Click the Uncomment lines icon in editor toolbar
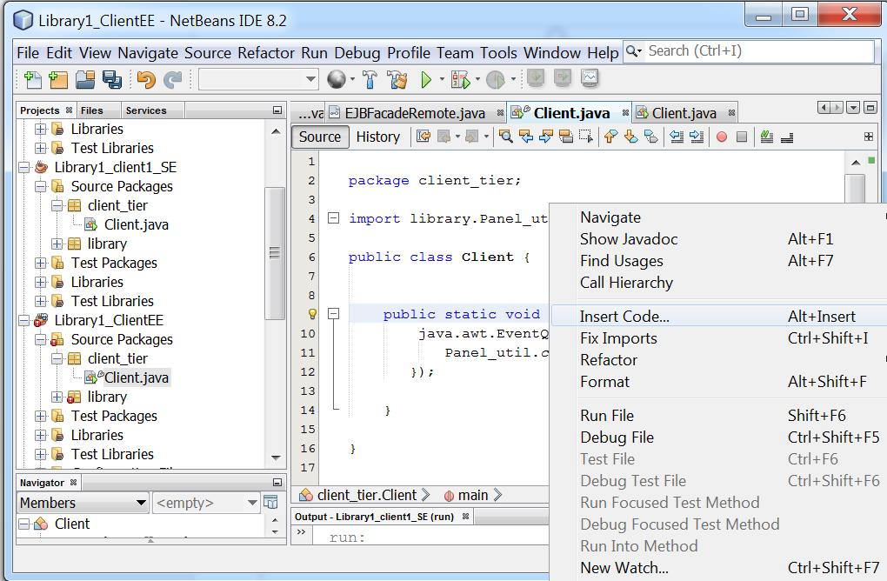887x581 pixels. [x=787, y=137]
